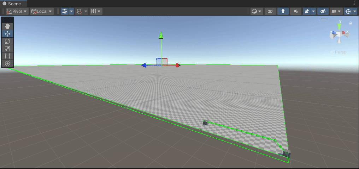Toggle hidden objects visibility eye icon
The height and width of the screenshot is (169, 359).
[323, 11]
